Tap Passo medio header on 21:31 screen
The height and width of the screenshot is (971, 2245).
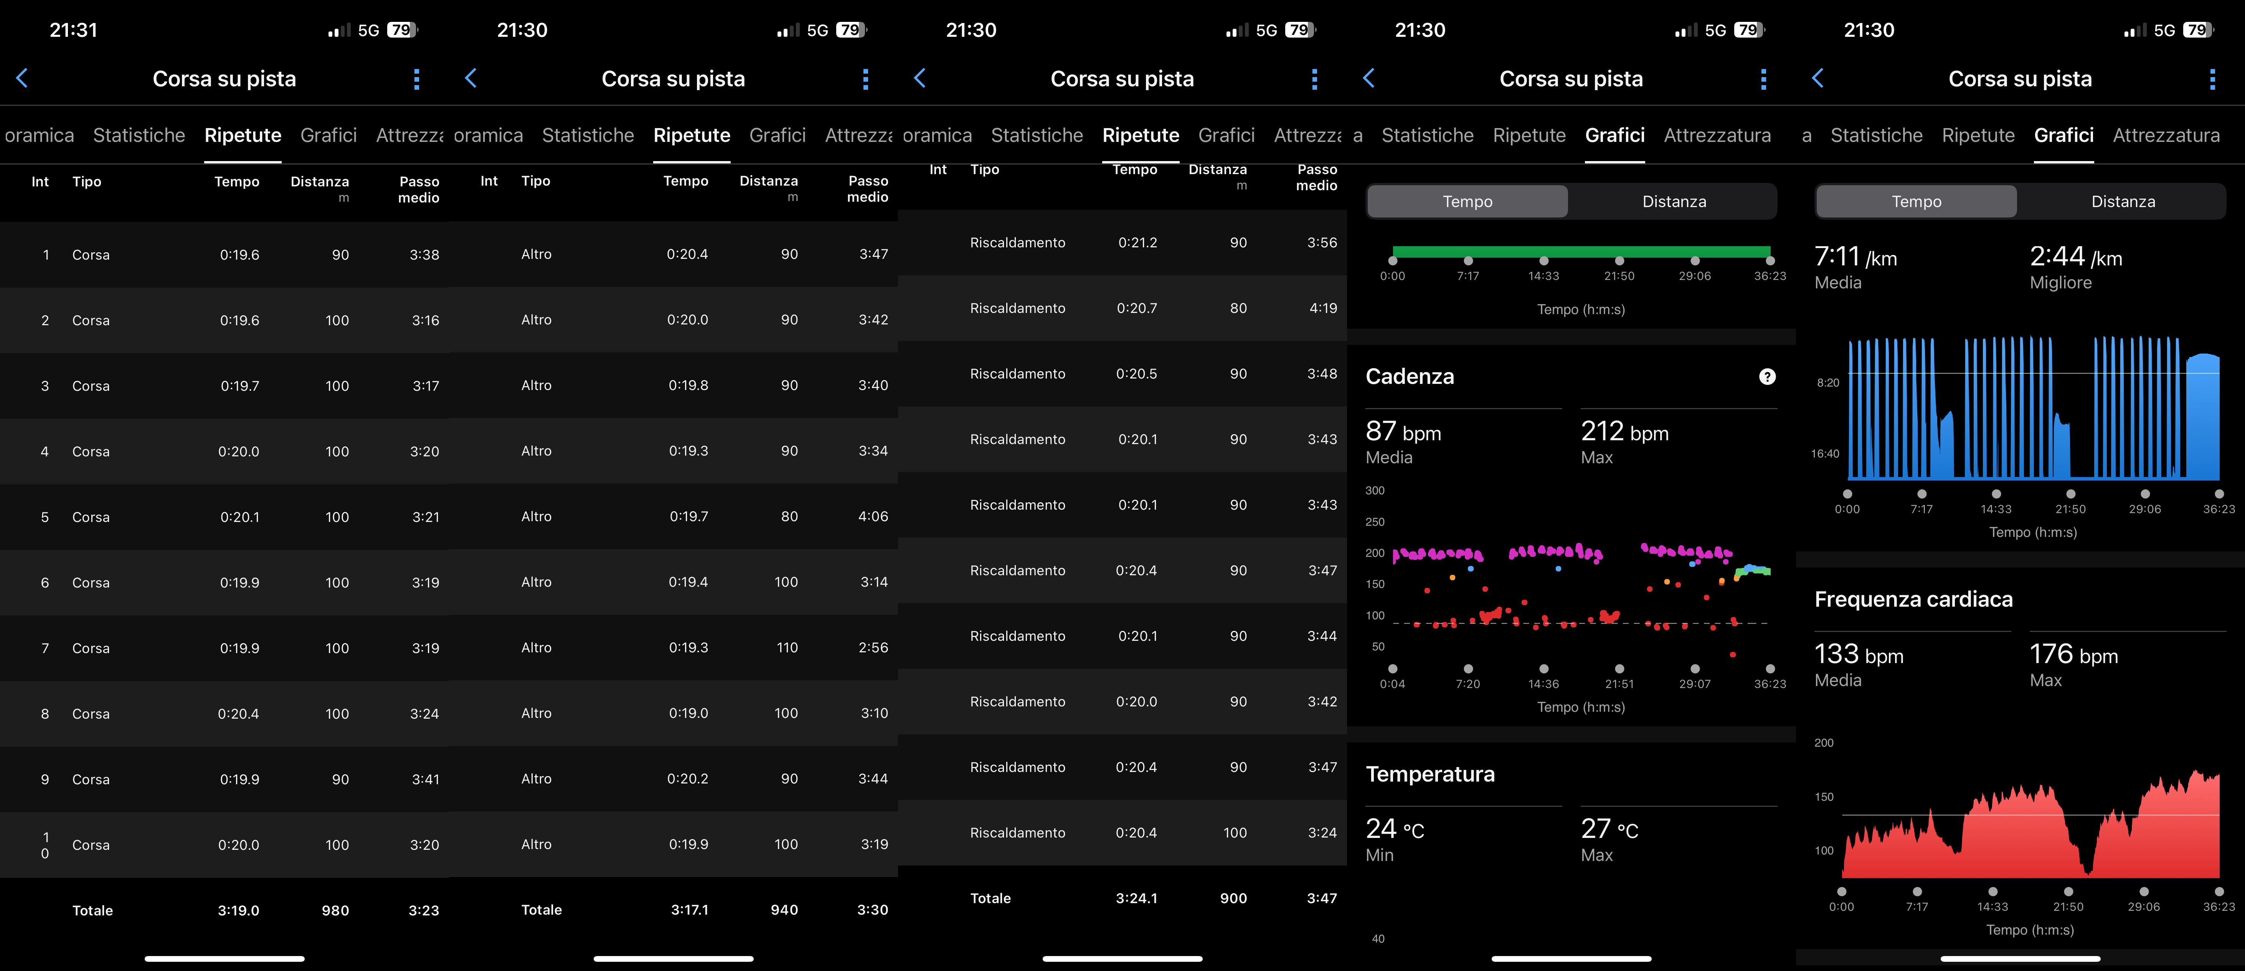418,190
